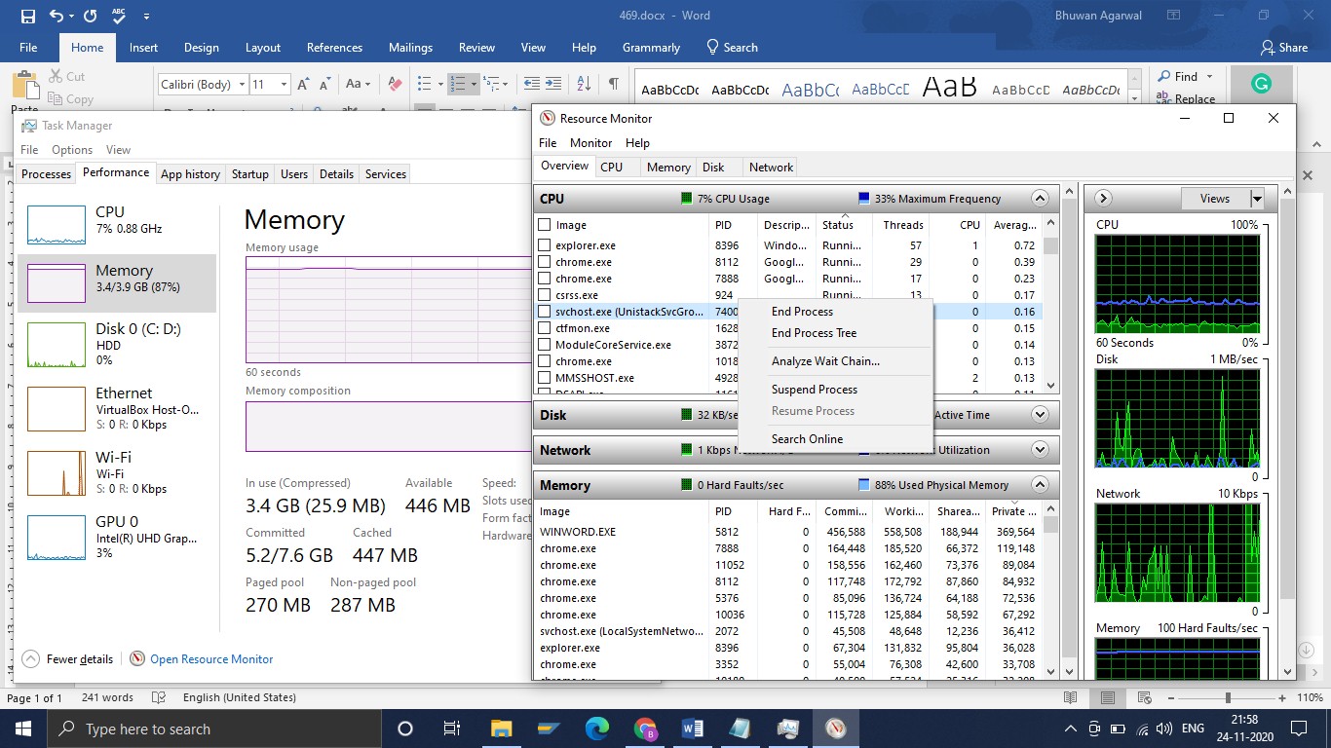The height and width of the screenshot is (748, 1331).
Task: Click Search tell-me box in Word
Action: [x=732, y=47]
